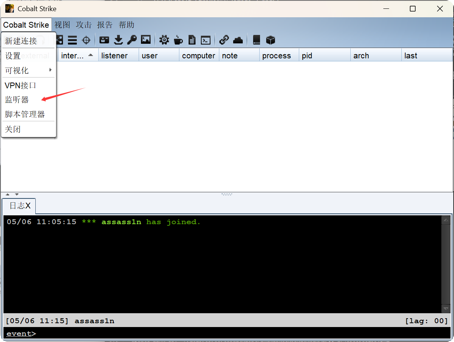Image resolution: width=454 pixels, height=342 pixels.
Task: Open screenshots via the picture icon
Action: click(146, 40)
